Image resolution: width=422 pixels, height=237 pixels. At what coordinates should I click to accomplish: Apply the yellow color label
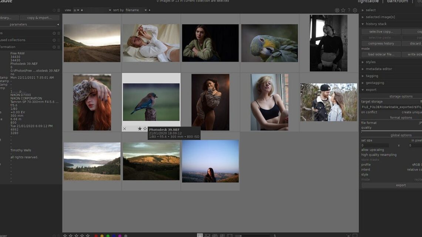(102, 236)
